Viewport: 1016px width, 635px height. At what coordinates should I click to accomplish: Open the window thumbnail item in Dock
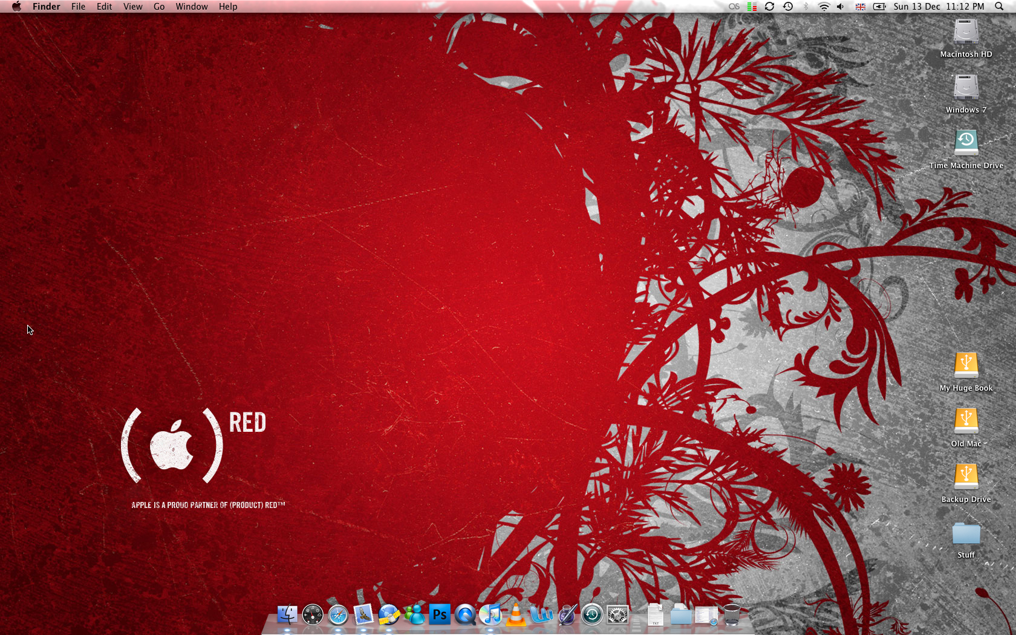pos(706,616)
